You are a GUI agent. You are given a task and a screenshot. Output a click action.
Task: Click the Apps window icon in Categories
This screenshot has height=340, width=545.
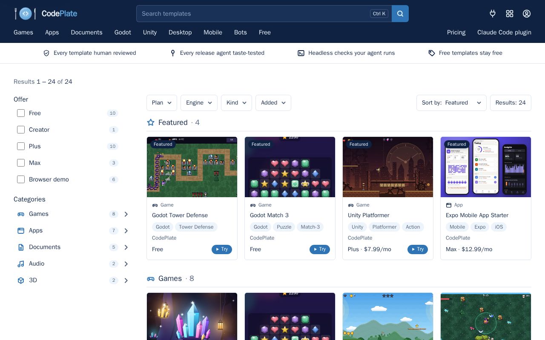click(x=21, y=231)
